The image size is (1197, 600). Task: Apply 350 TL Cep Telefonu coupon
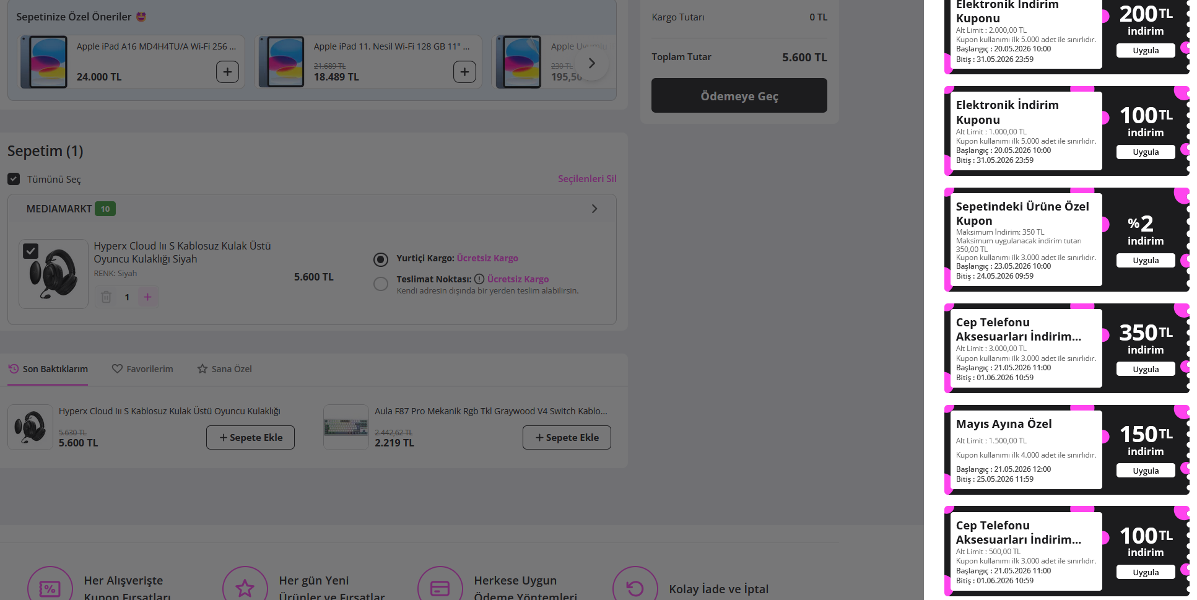(x=1146, y=370)
